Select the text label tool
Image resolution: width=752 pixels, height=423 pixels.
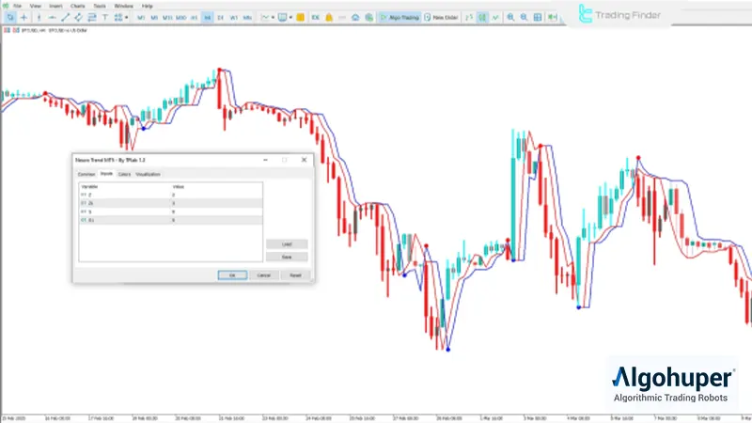tap(105, 18)
